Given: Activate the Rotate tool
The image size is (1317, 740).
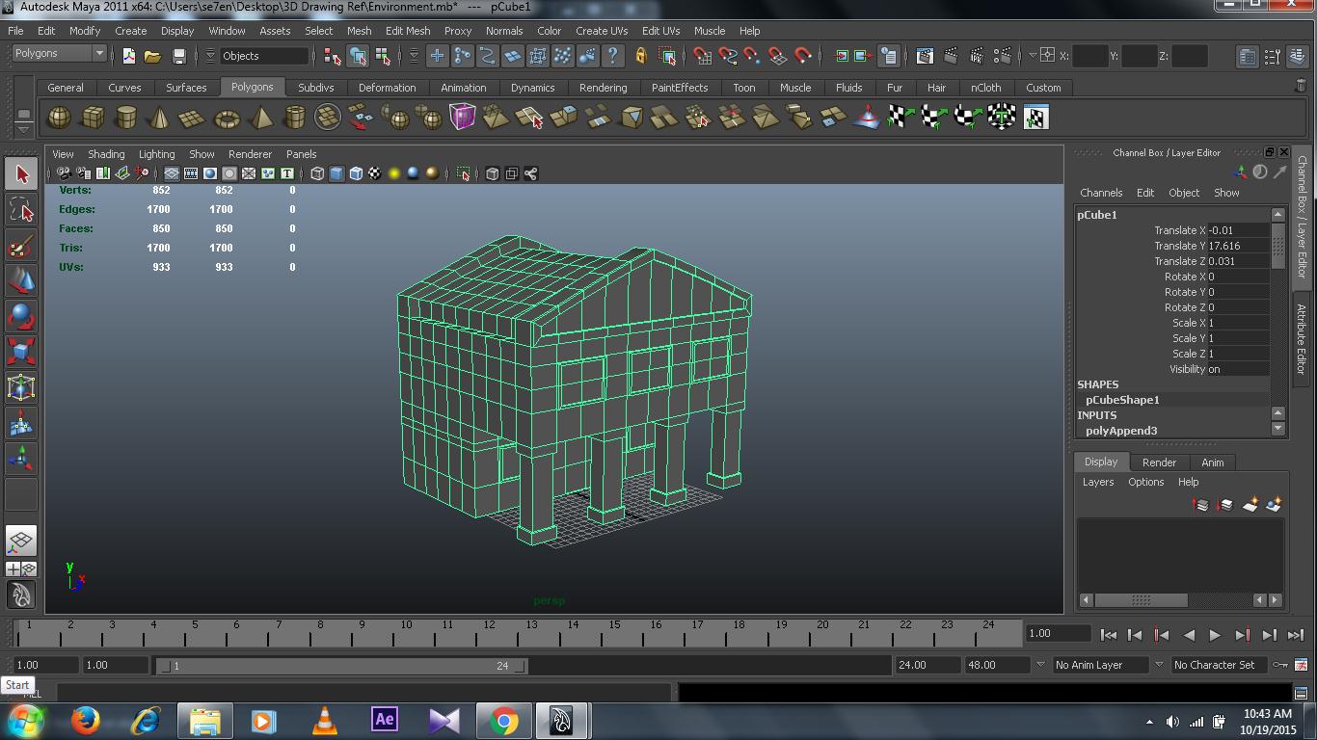Looking at the screenshot, I should pyautogui.click(x=21, y=316).
